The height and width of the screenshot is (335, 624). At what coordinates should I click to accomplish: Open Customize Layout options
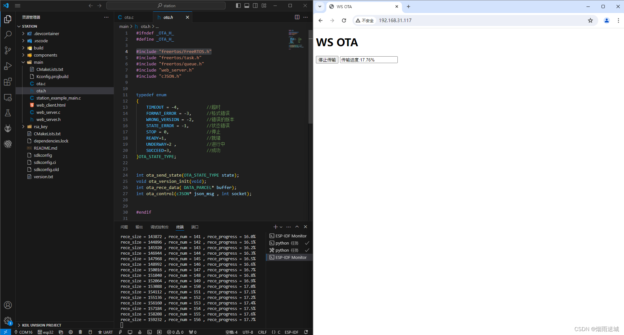[x=264, y=6]
